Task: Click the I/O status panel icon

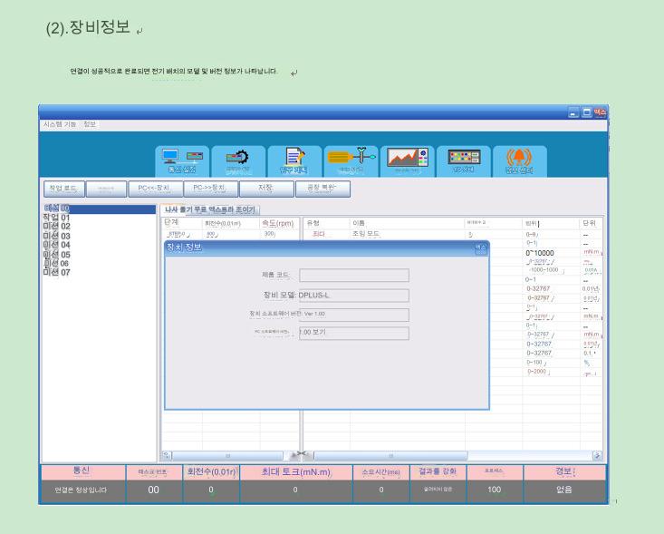Action: coord(463,160)
